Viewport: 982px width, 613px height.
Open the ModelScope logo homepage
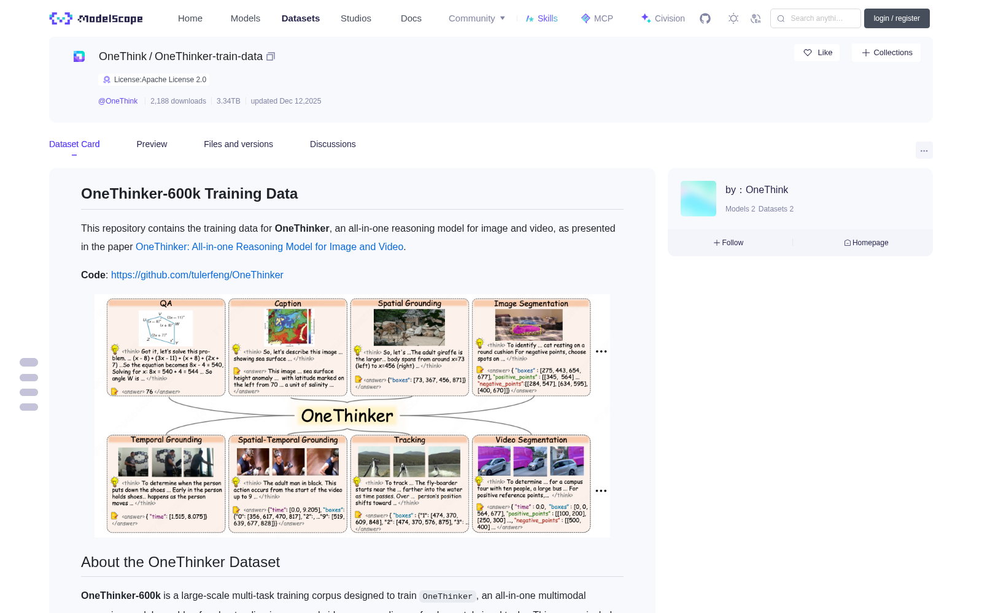click(96, 18)
